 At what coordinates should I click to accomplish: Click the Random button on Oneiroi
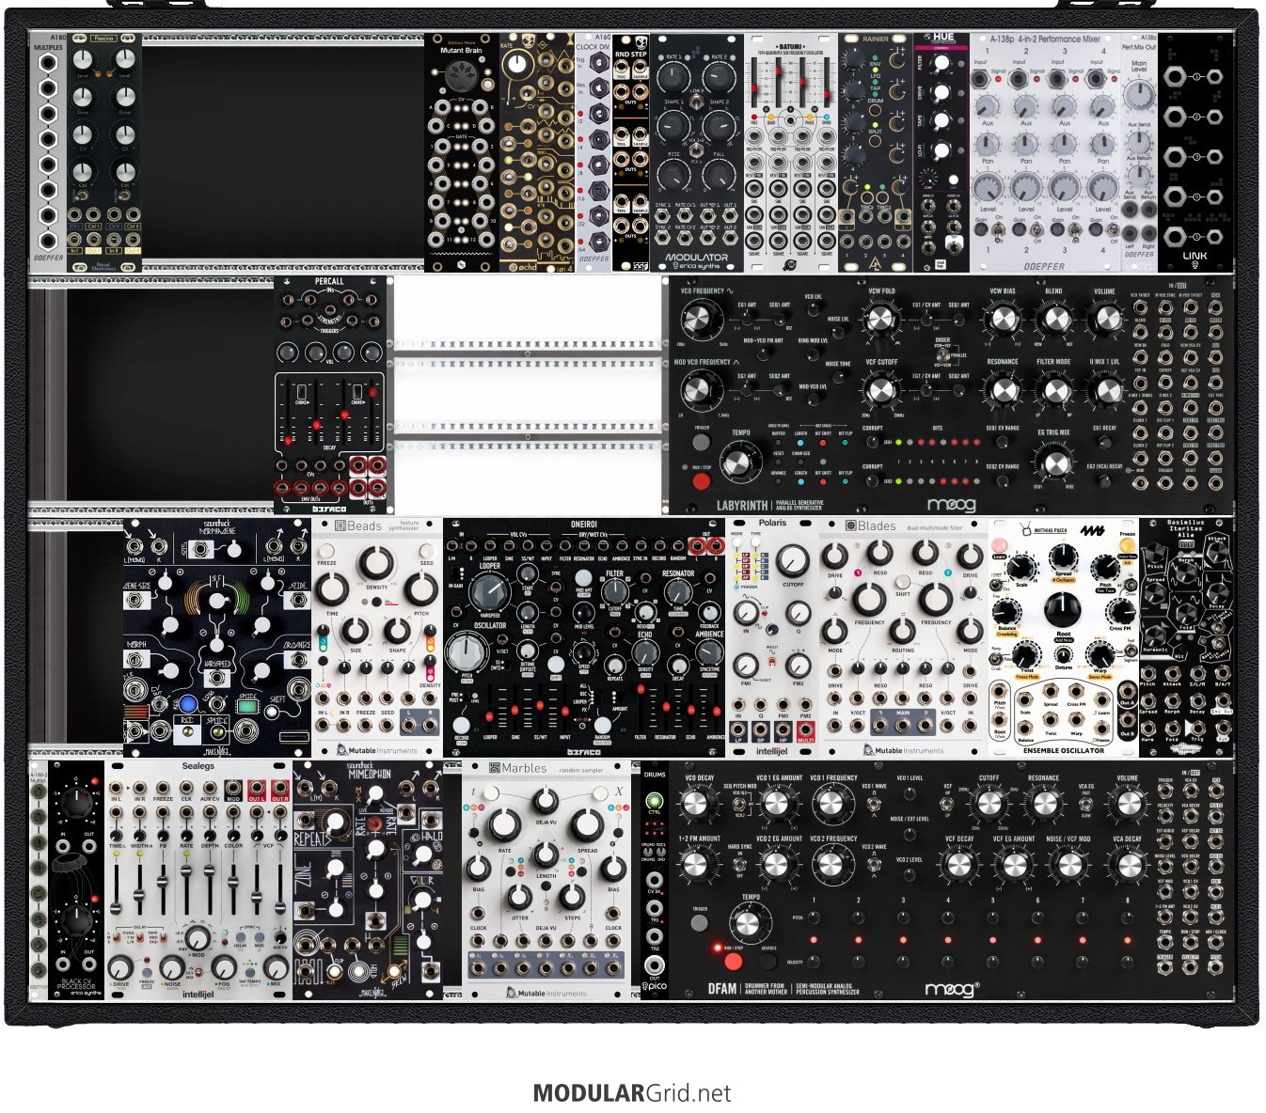603,726
